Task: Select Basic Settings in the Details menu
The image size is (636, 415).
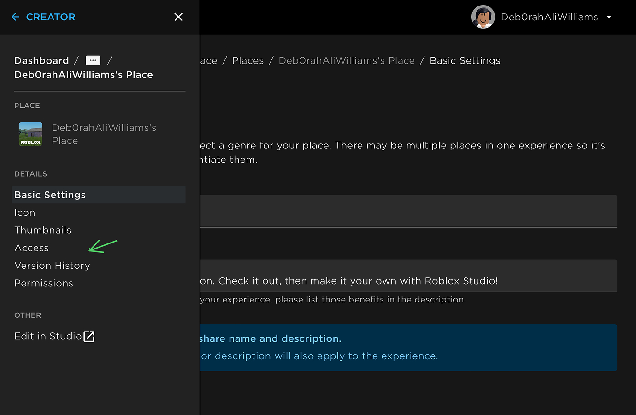Action: pyautogui.click(x=99, y=195)
